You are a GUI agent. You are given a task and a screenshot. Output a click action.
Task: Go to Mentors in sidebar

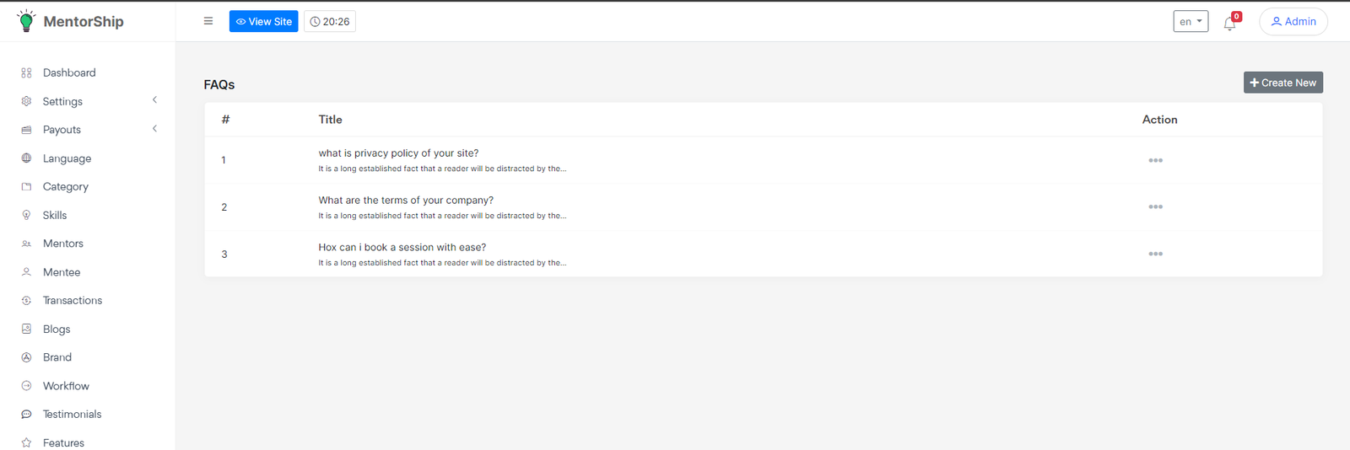pyautogui.click(x=63, y=244)
